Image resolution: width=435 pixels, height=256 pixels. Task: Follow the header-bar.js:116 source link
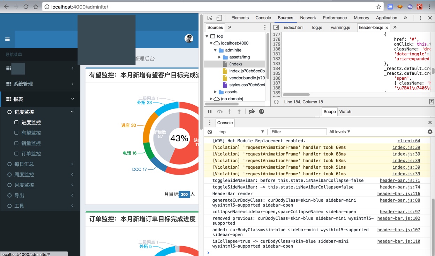(x=399, y=194)
